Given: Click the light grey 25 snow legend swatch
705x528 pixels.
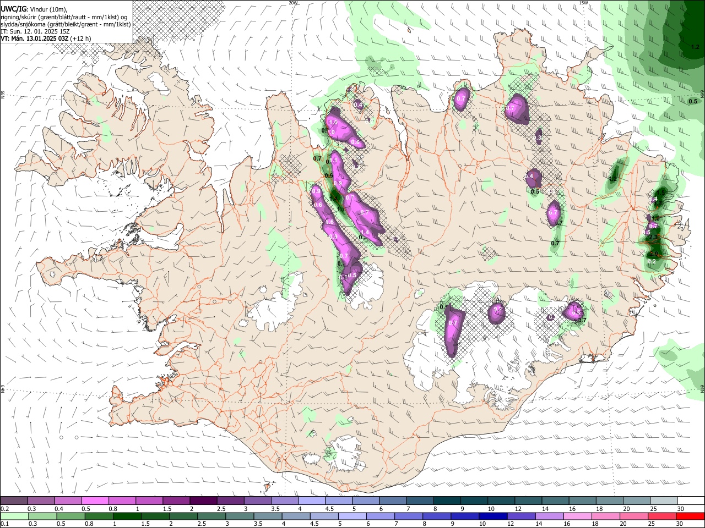Looking at the screenshot, I should pos(664,501).
